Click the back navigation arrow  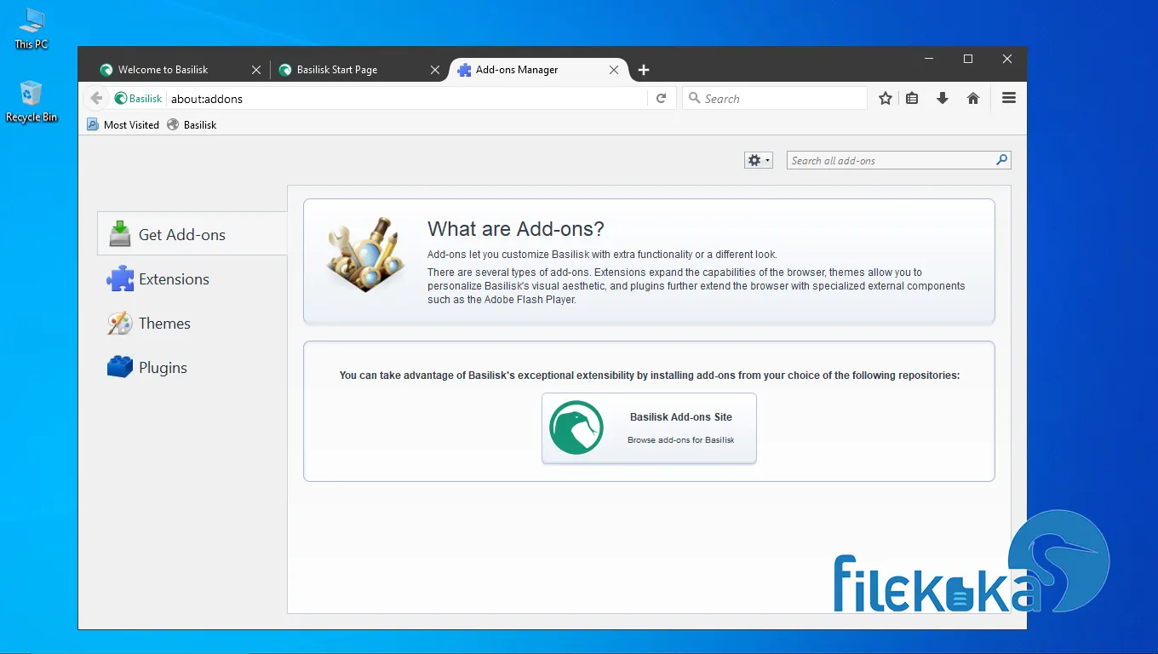96,99
